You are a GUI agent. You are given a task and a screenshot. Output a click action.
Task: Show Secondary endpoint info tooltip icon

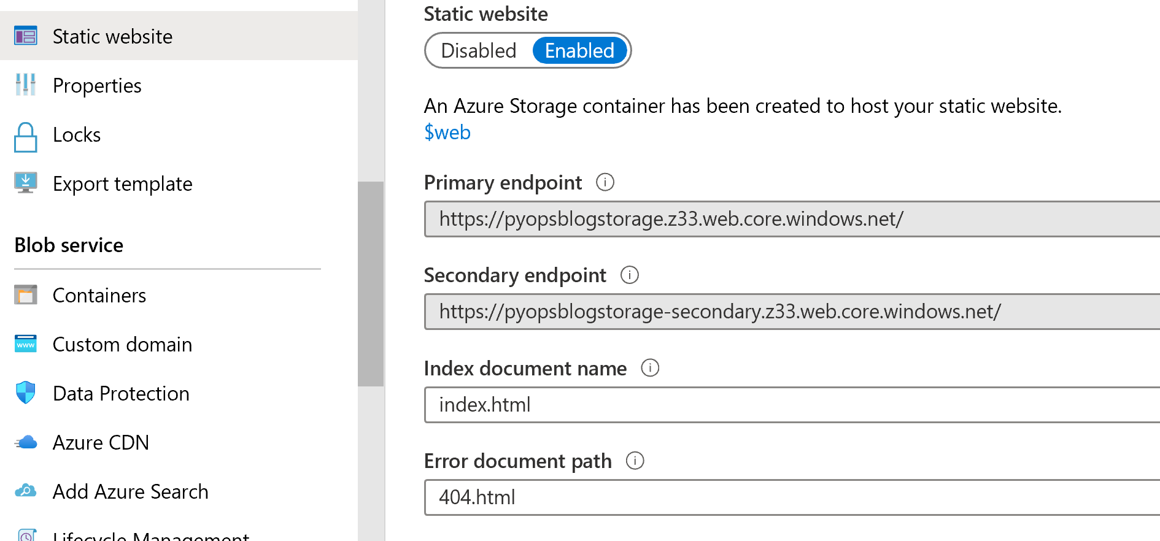(x=630, y=275)
